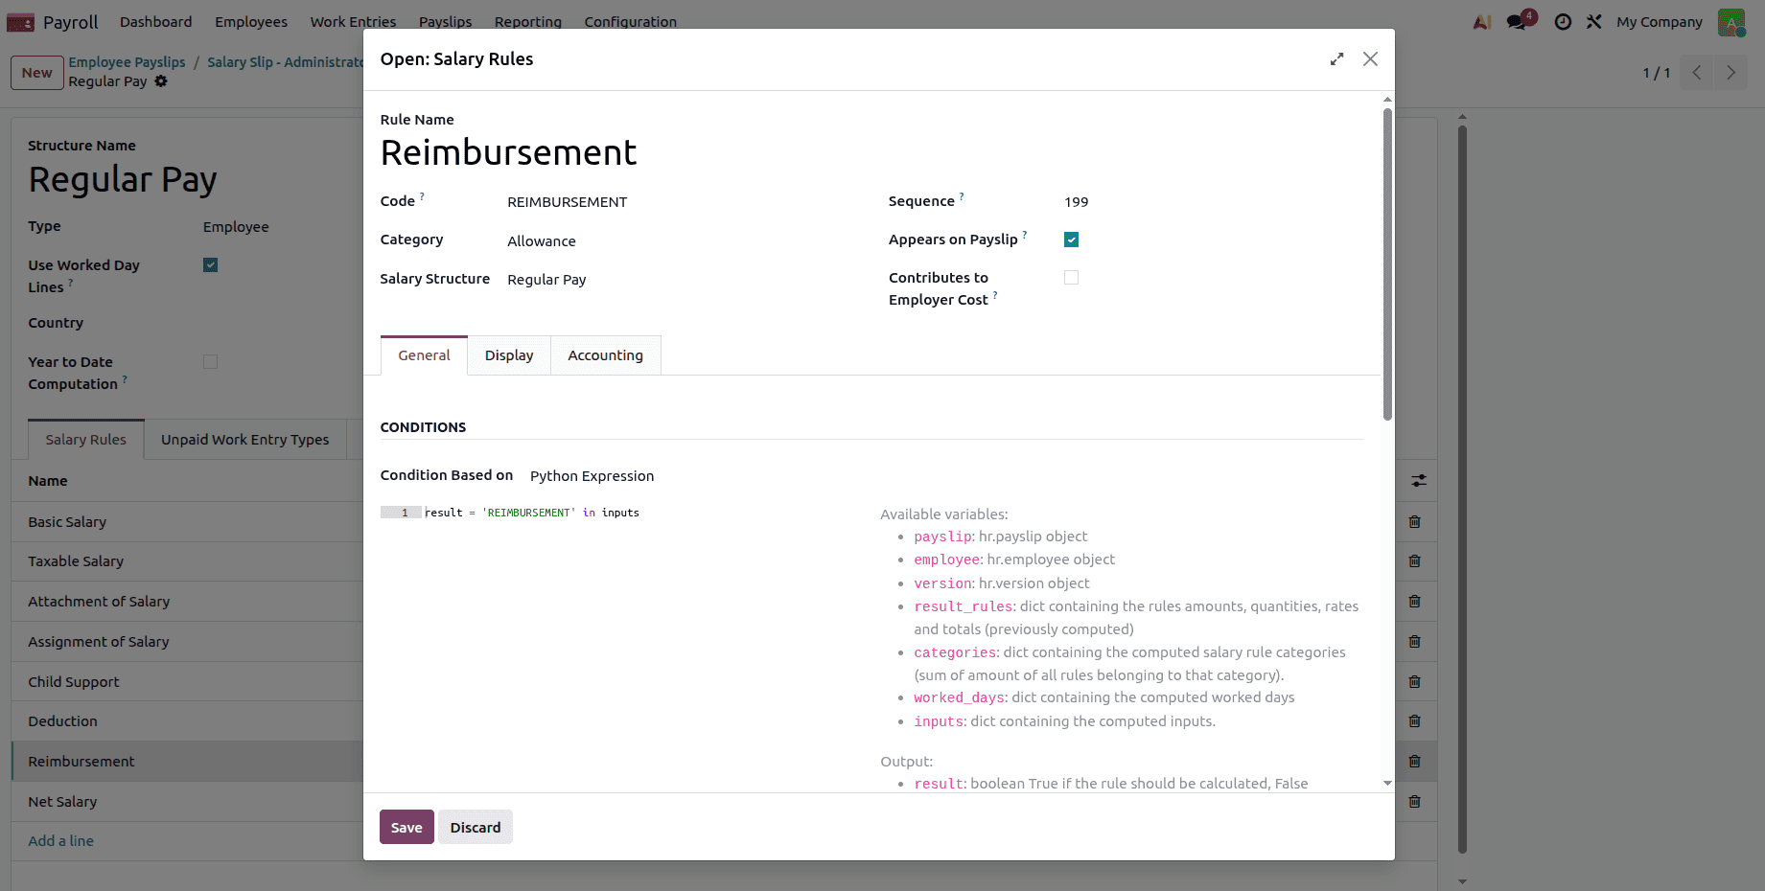Go to next record with right chevron

pos(1730,73)
